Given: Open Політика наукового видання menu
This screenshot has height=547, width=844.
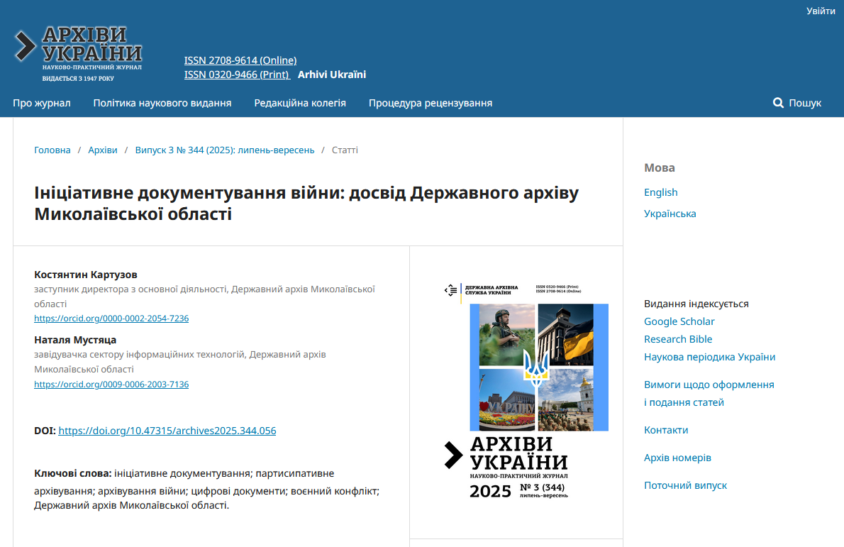Looking at the screenshot, I should (x=162, y=103).
